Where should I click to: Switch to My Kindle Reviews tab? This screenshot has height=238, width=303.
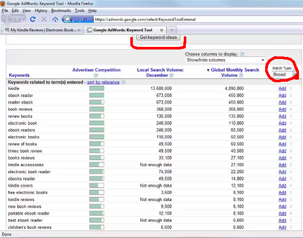pyautogui.click(x=43, y=30)
